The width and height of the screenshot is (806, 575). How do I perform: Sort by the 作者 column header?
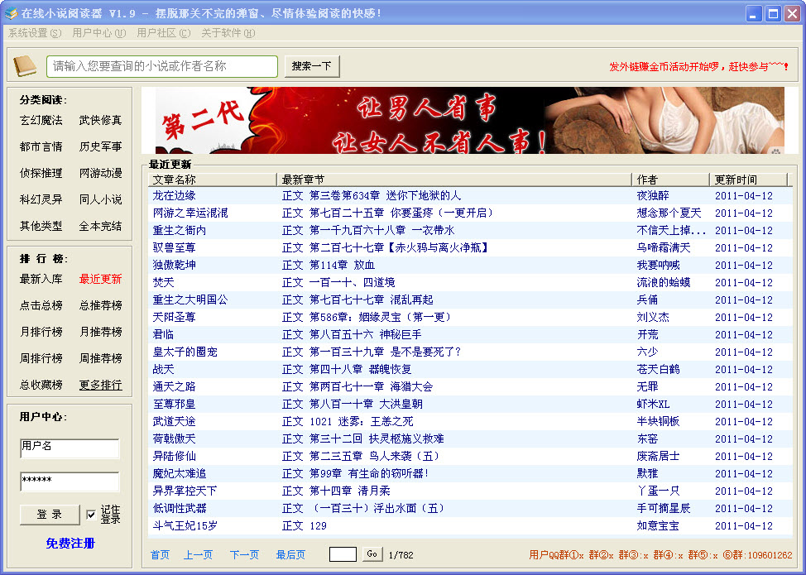click(x=671, y=180)
